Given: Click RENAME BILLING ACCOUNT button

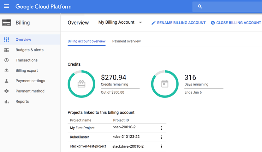Looking at the screenshot, I should click(x=178, y=23).
